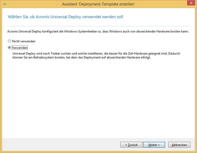Cancel the wizard via 'Abbrechen'
The image size is (197, 153).
[x=179, y=145]
